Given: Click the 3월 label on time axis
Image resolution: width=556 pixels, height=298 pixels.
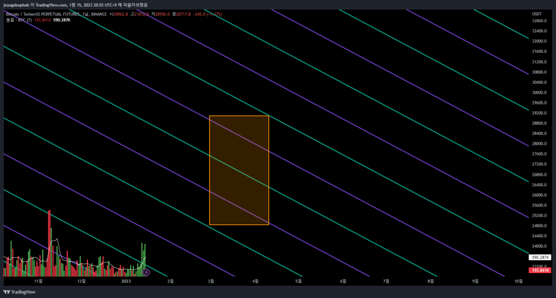Looking at the screenshot, I should pyautogui.click(x=211, y=281).
